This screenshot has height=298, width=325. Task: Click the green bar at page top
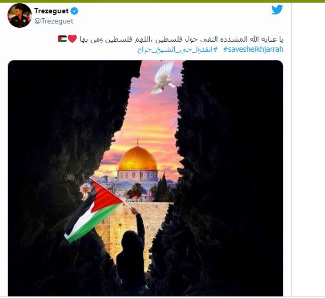tap(162, 1)
